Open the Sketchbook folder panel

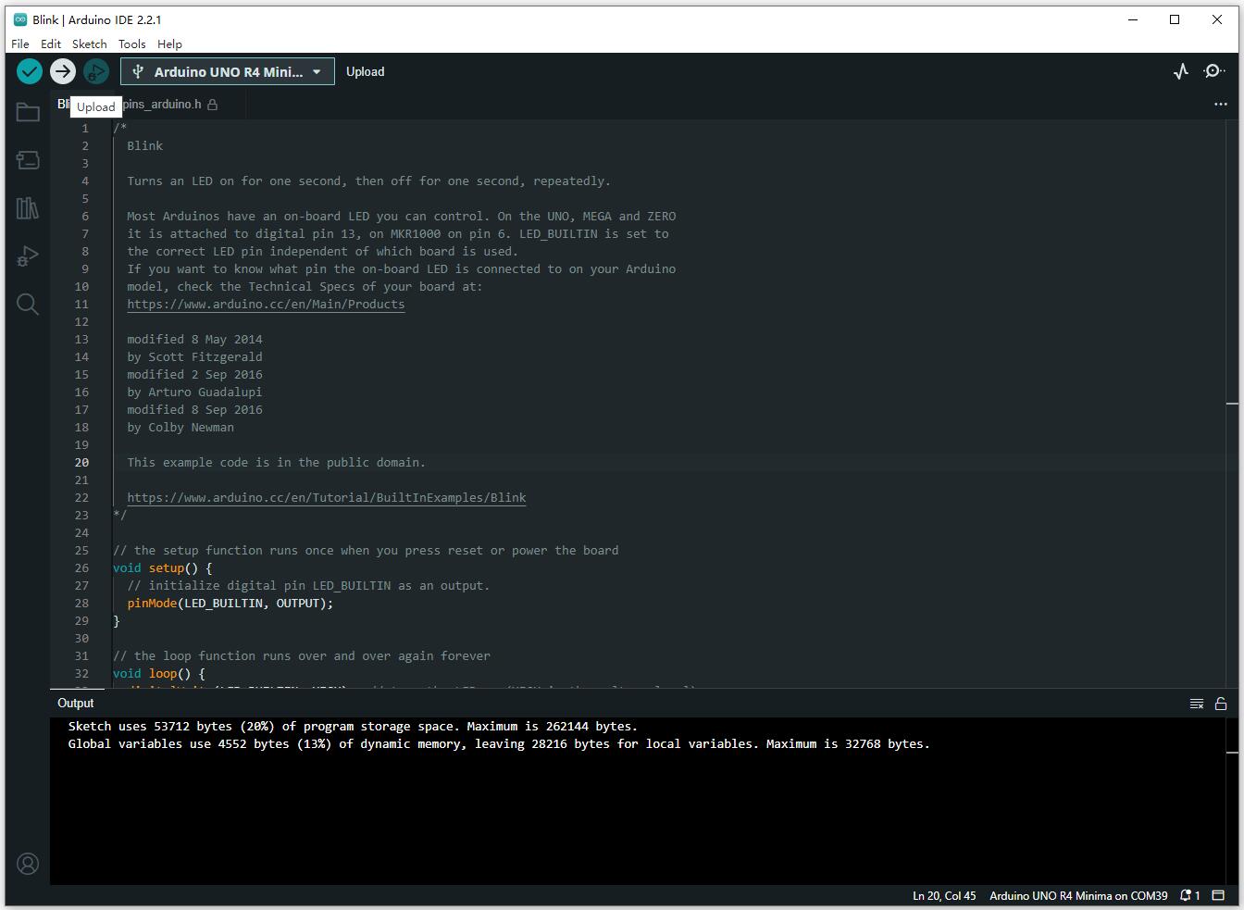point(28,113)
